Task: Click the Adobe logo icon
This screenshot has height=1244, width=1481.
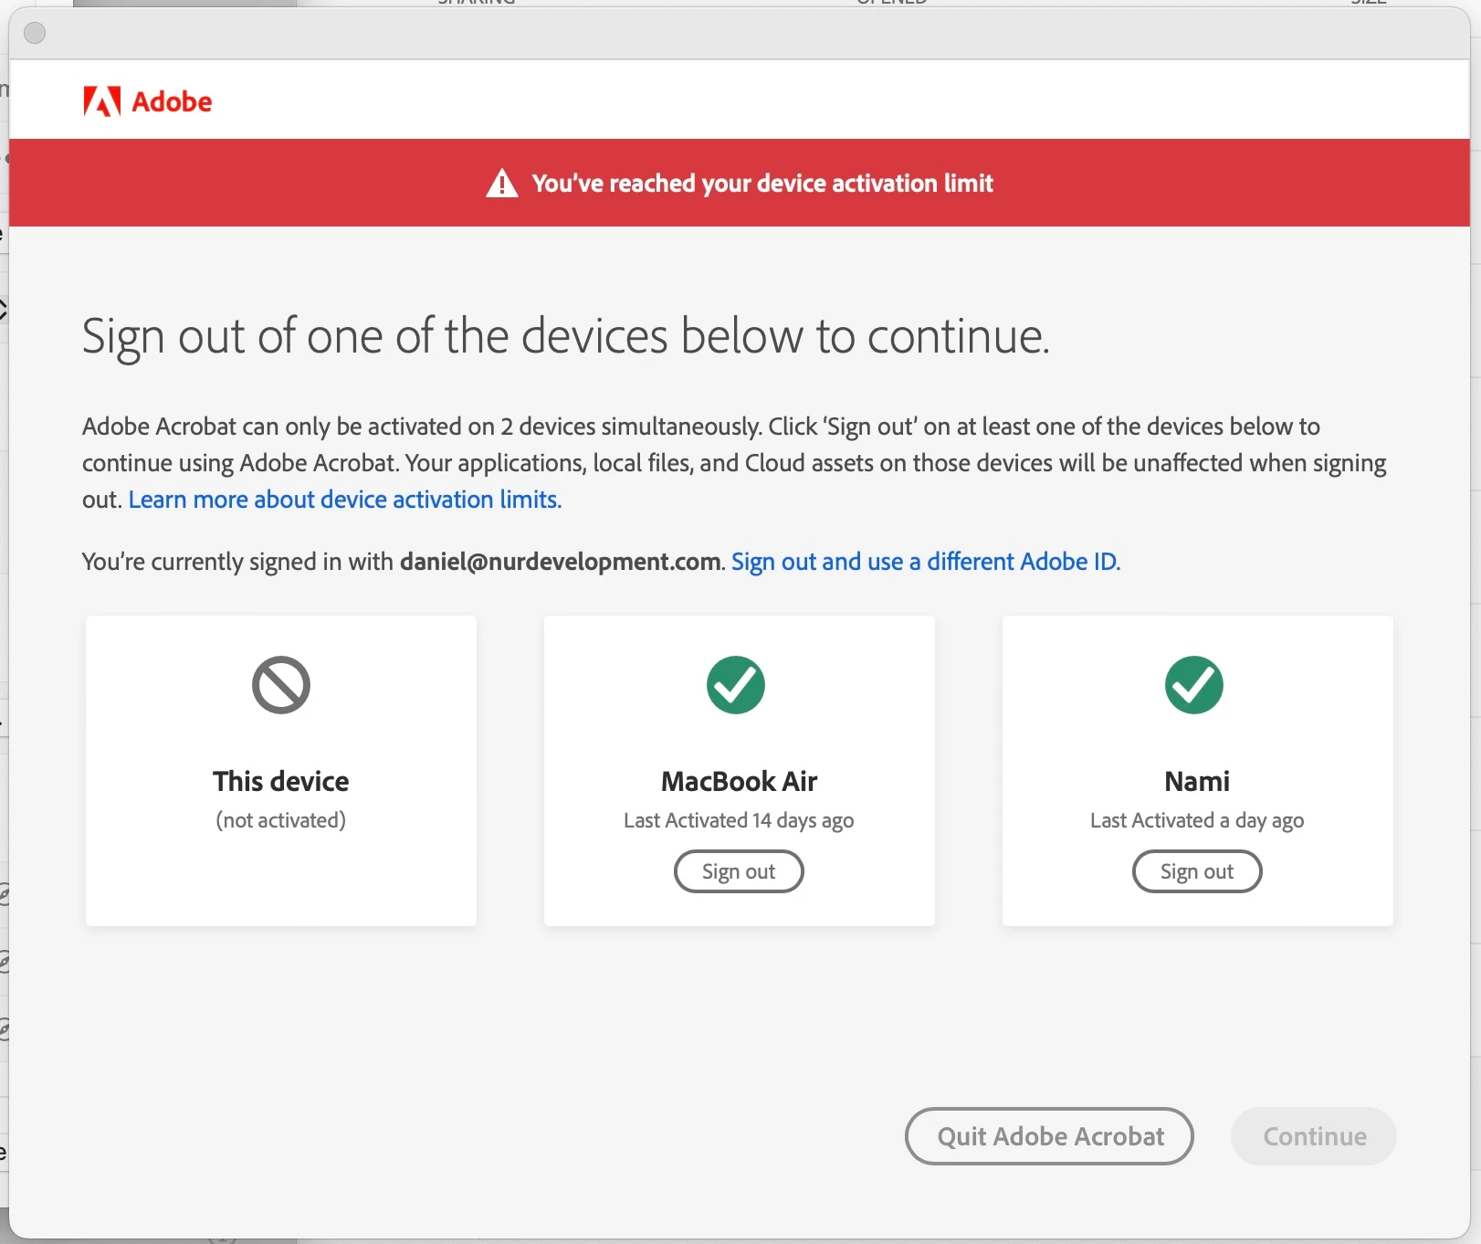Action: point(101,101)
